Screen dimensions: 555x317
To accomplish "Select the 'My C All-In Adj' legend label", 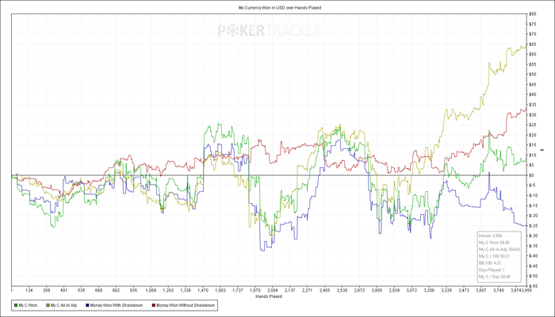I will [63, 305].
